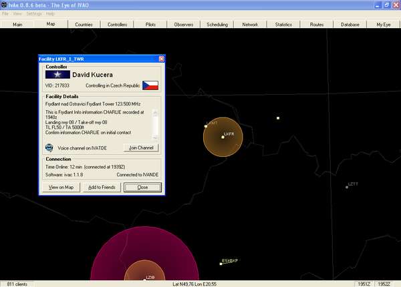Switch to the Network tab
The height and width of the screenshot is (287, 401).
pos(250,25)
